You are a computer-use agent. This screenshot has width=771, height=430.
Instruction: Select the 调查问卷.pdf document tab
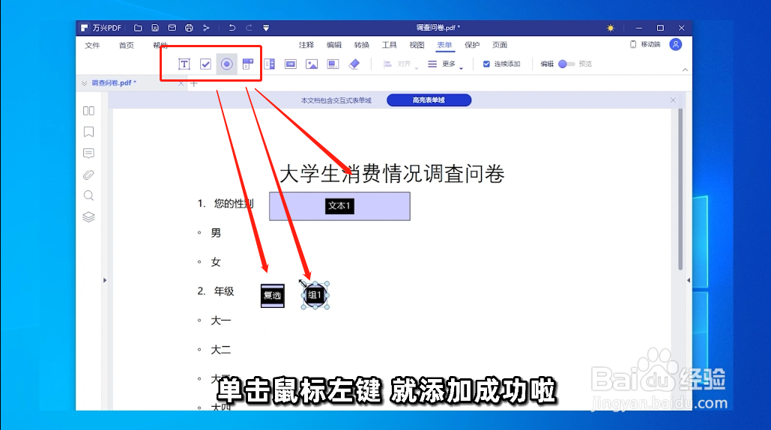point(132,83)
